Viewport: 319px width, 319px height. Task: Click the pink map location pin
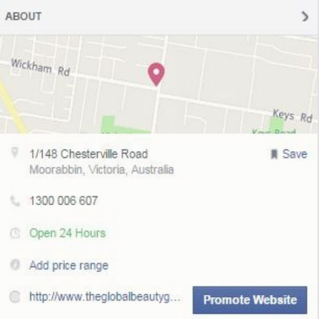click(x=156, y=74)
